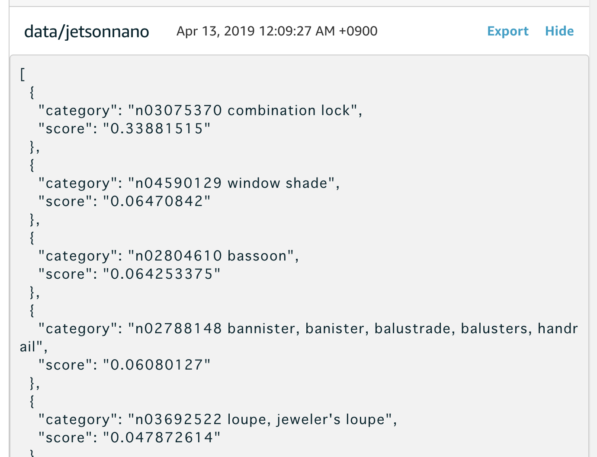Click the score value 0.06080127
Viewport: 597px width, 457px height.
click(157, 365)
